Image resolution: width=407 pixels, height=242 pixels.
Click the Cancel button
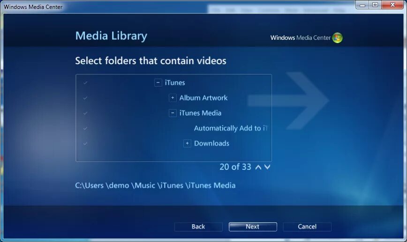pyautogui.click(x=307, y=227)
